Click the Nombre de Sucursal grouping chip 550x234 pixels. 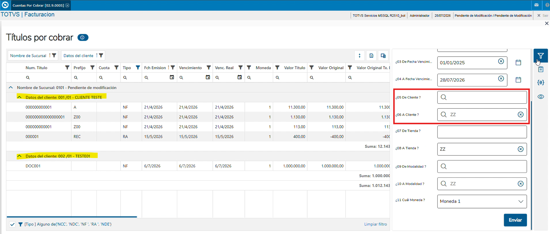pyautogui.click(x=33, y=56)
